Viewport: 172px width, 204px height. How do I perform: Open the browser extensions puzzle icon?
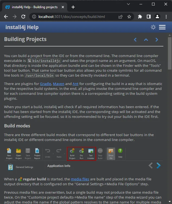pyautogui.click(x=140, y=17)
